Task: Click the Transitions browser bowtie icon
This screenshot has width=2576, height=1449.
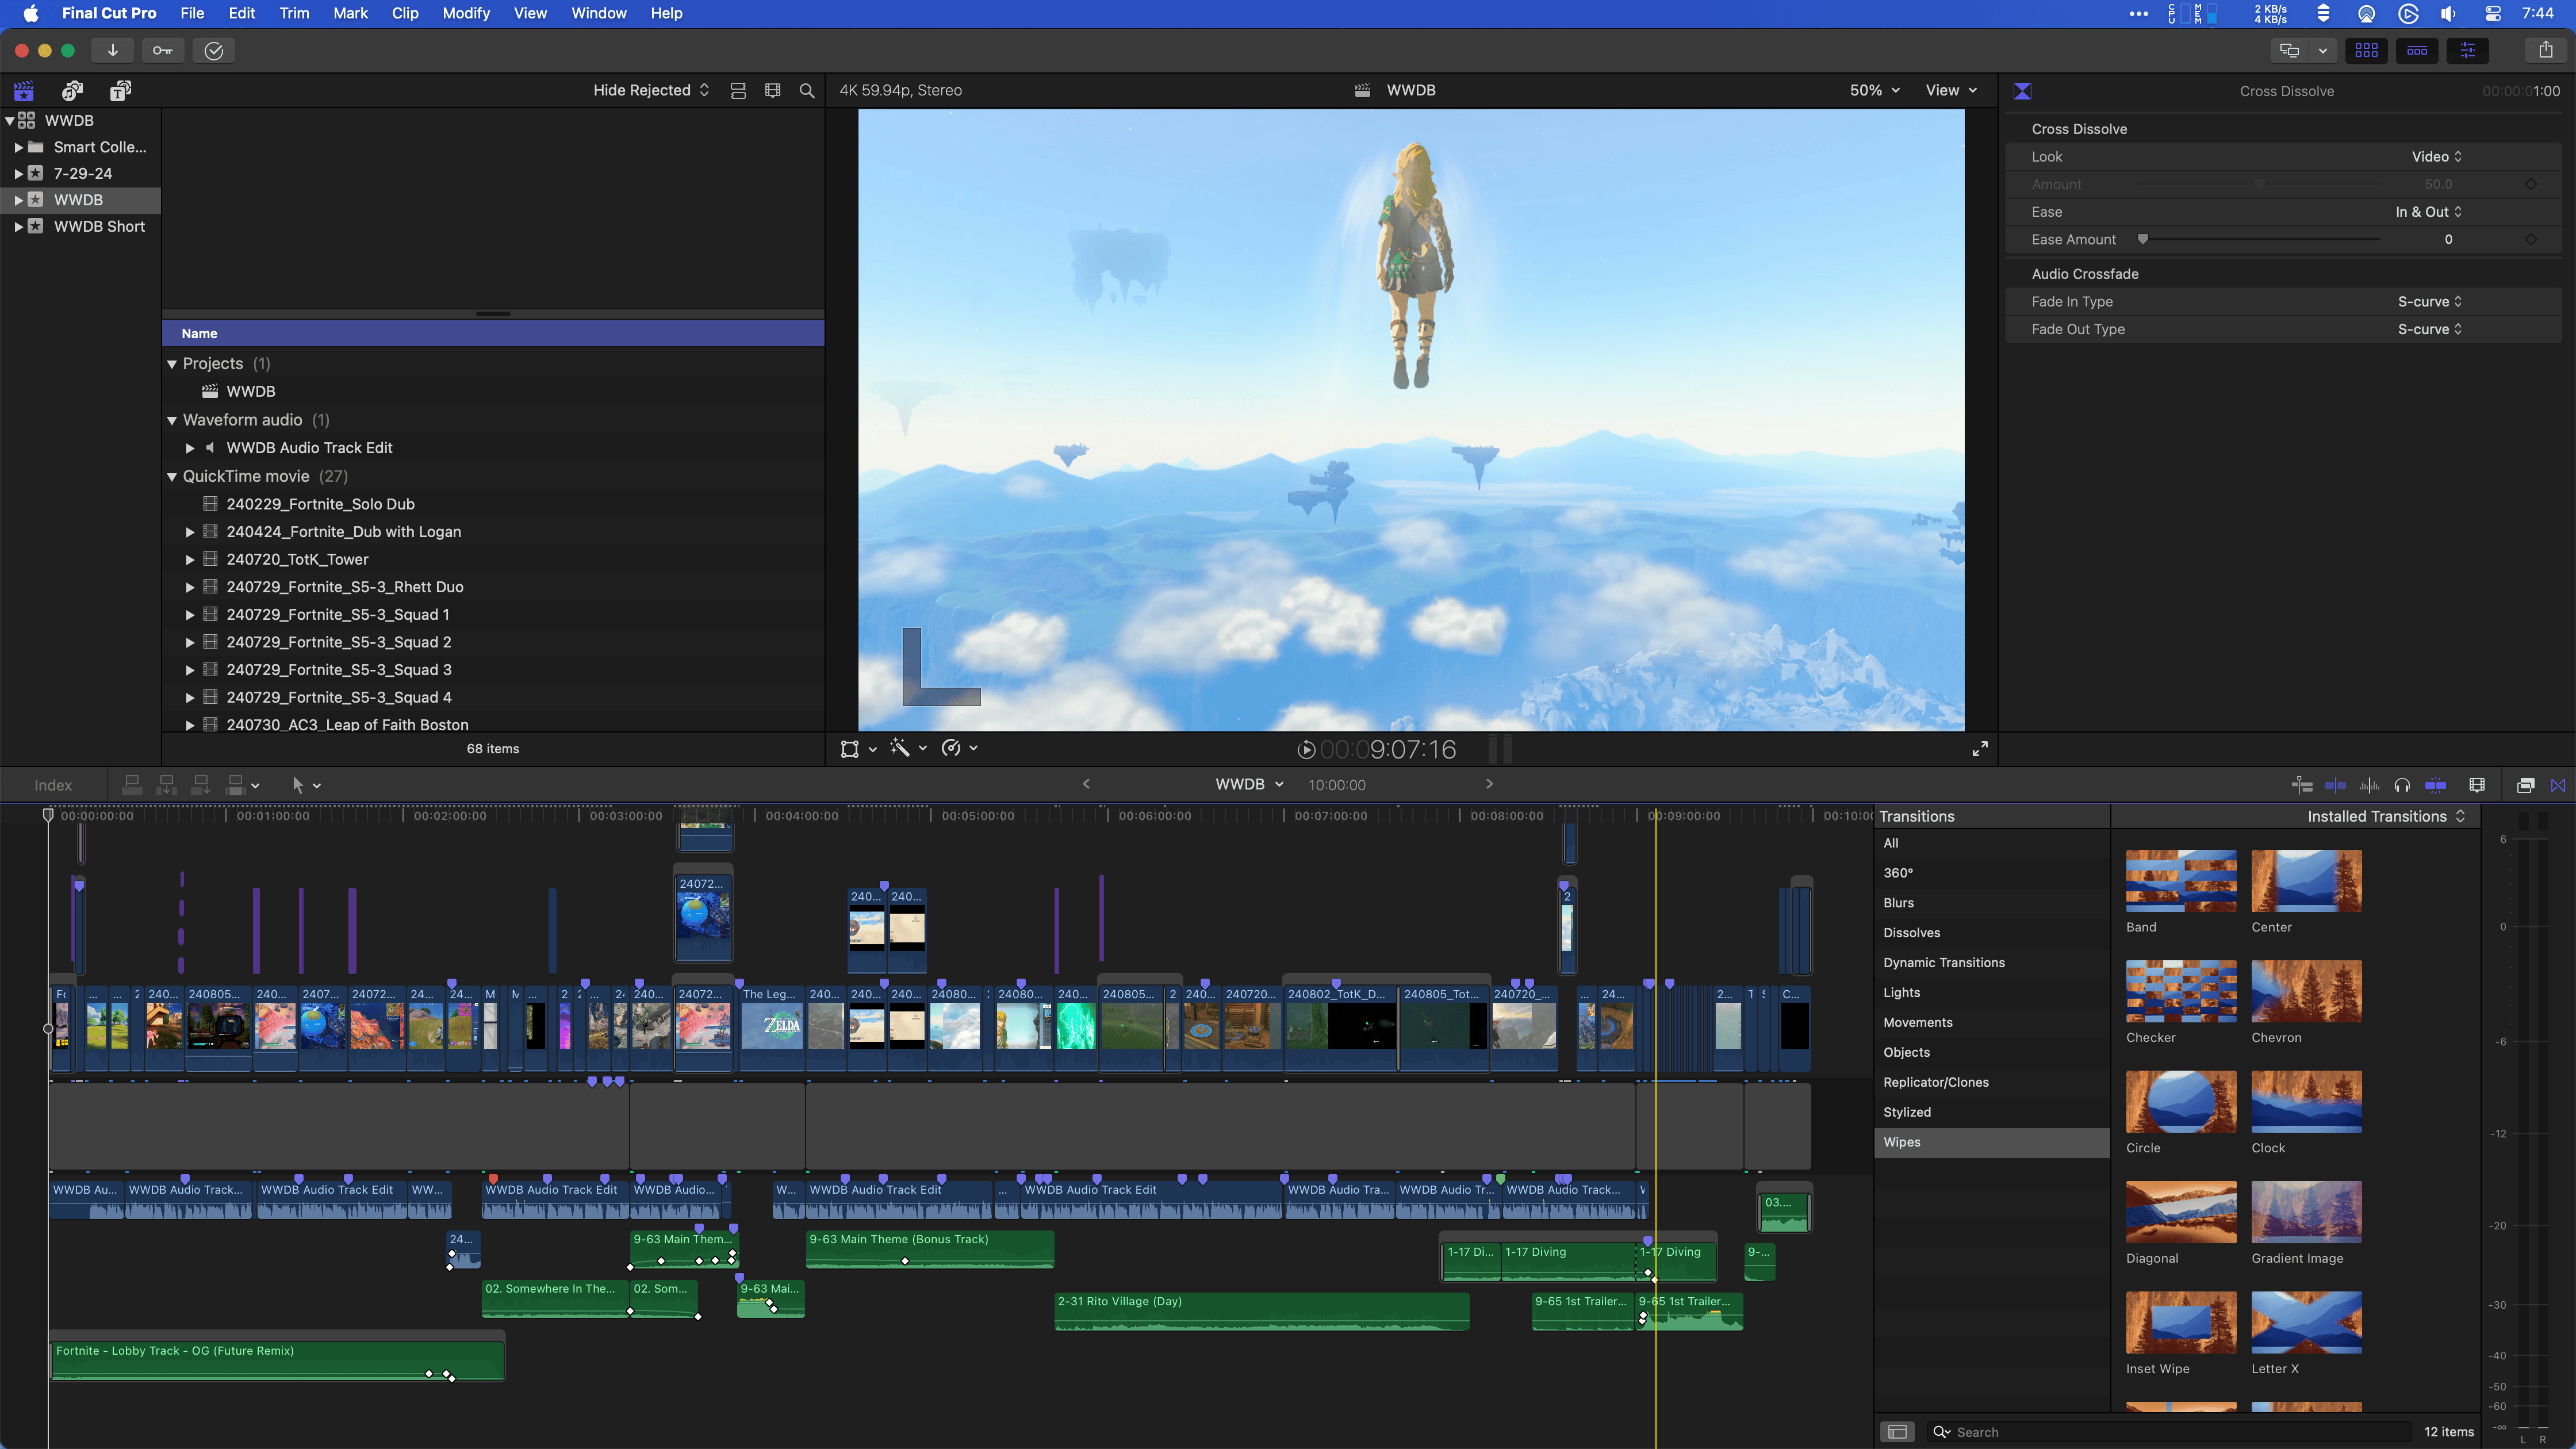Action: (x=2558, y=785)
